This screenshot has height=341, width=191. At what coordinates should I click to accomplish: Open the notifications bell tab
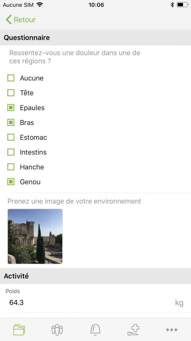coord(95,330)
